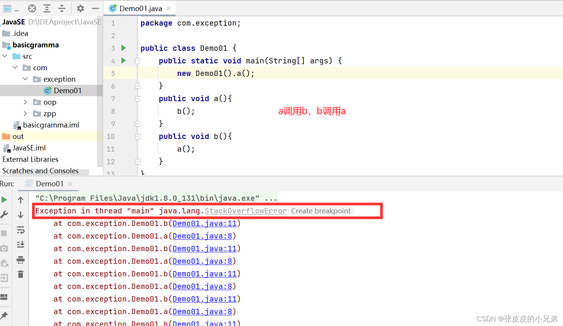Open StackOverflowError link in console
This screenshot has width=563, height=326.
(x=245, y=211)
